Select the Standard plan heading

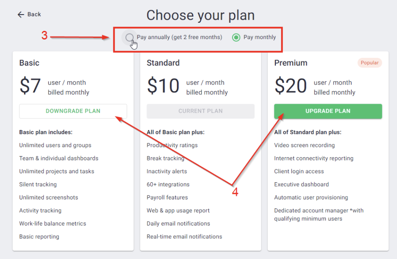(163, 63)
